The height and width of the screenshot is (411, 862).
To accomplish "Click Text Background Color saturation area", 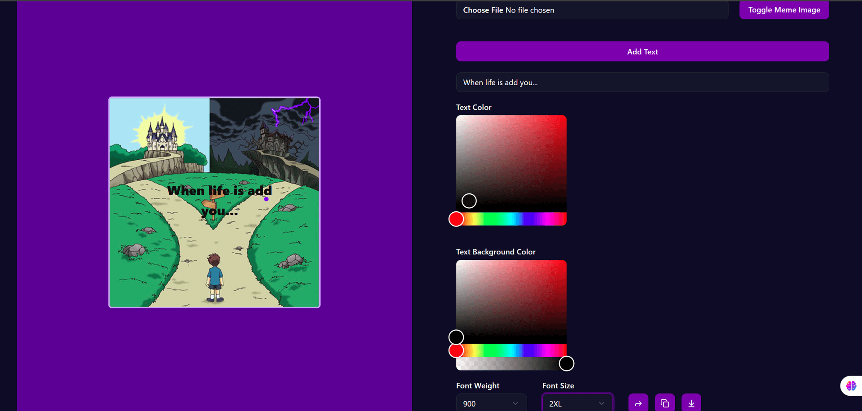I will [x=511, y=302].
